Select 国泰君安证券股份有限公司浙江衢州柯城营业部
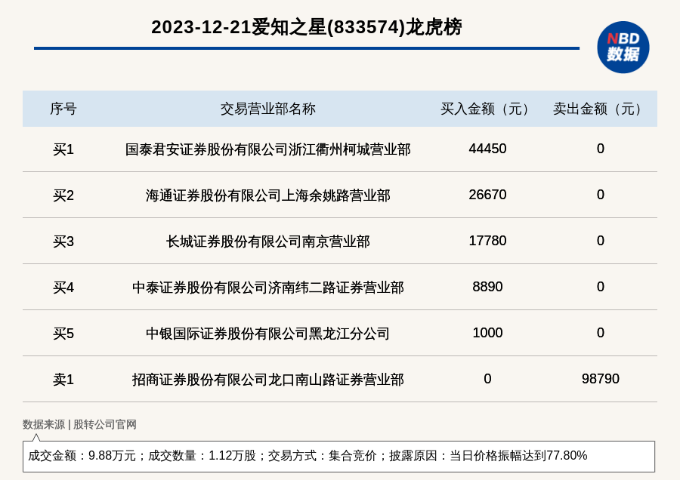Image resolution: width=680 pixels, height=480 pixels. [268, 149]
